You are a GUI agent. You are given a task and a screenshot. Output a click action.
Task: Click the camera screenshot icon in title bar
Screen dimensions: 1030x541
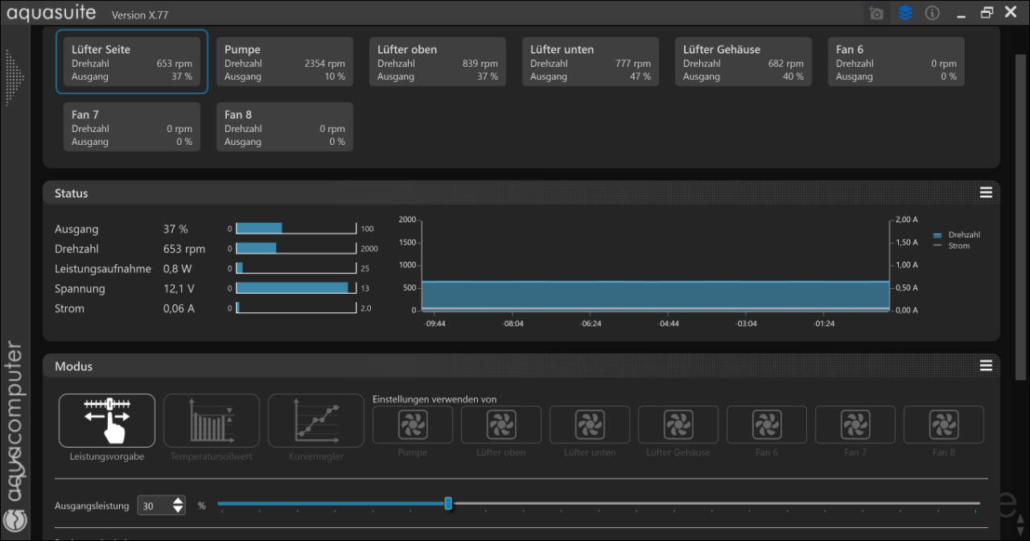pyautogui.click(x=876, y=13)
